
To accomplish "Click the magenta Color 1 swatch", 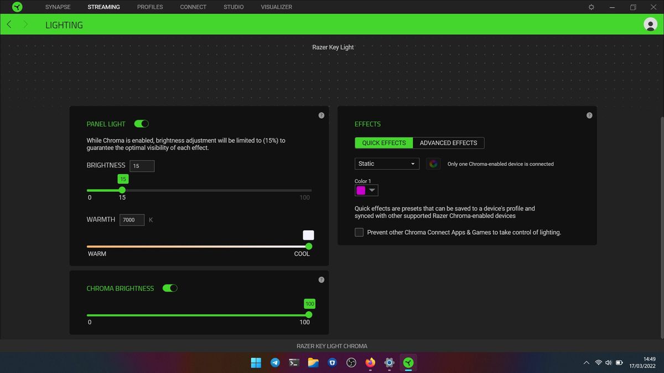I will pos(361,190).
